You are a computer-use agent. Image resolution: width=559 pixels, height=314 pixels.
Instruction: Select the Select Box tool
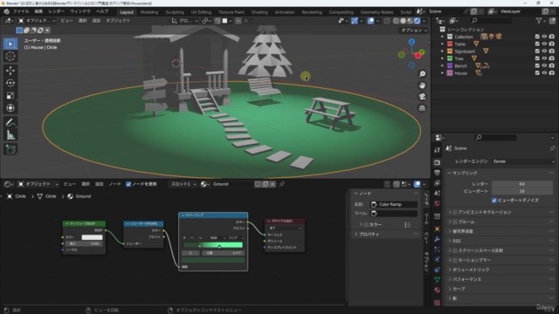point(10,44)
